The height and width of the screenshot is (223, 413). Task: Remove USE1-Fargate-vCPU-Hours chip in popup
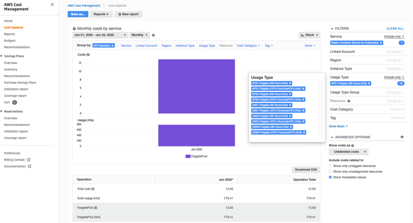[303, 111]
